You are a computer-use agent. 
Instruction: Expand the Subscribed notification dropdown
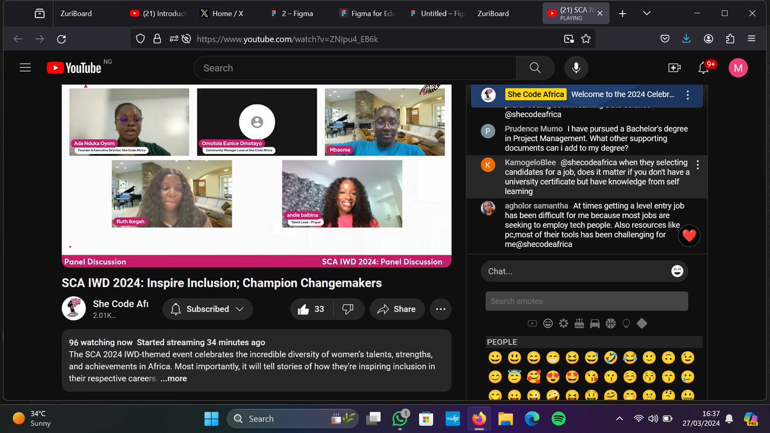[207, 309]
